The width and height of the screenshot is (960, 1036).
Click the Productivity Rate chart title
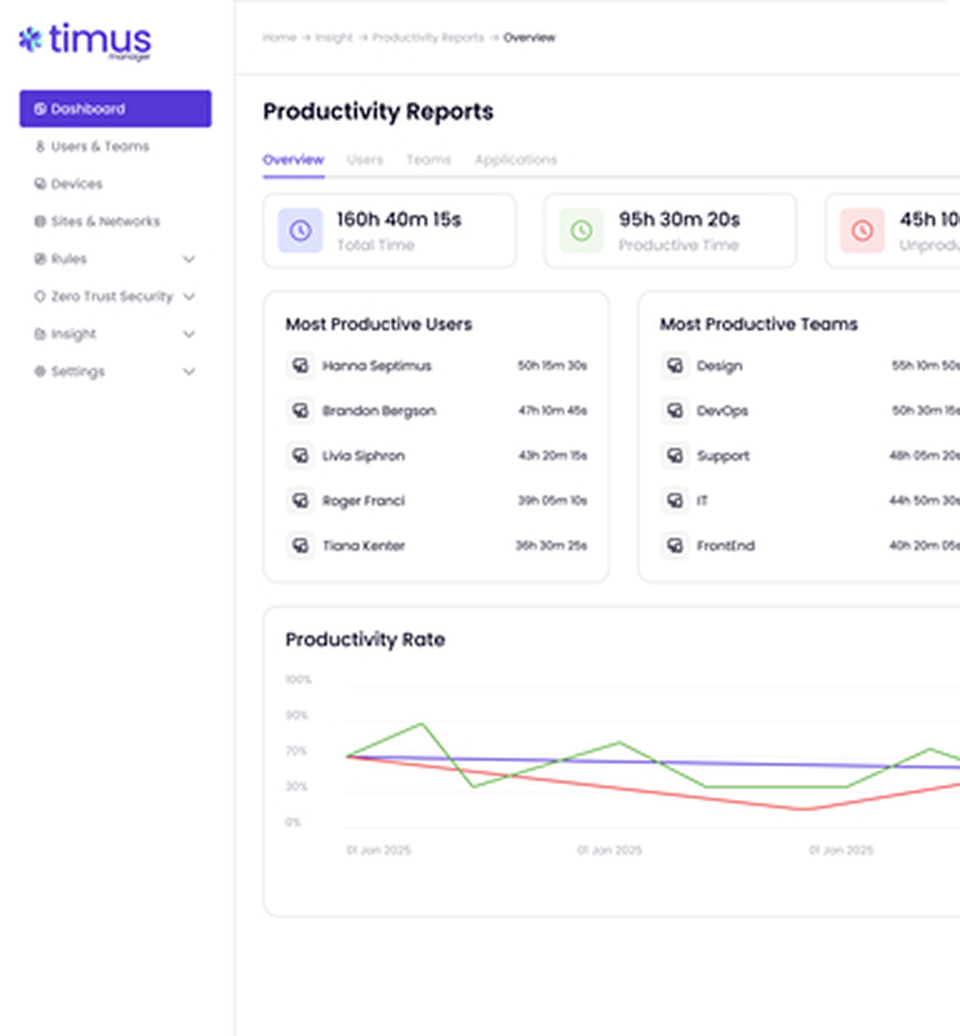click(365, 640)
